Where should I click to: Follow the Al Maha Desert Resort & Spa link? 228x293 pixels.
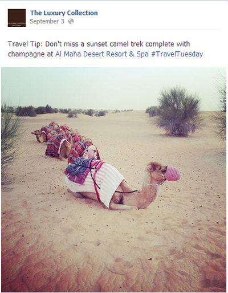(x=101, y=54)
